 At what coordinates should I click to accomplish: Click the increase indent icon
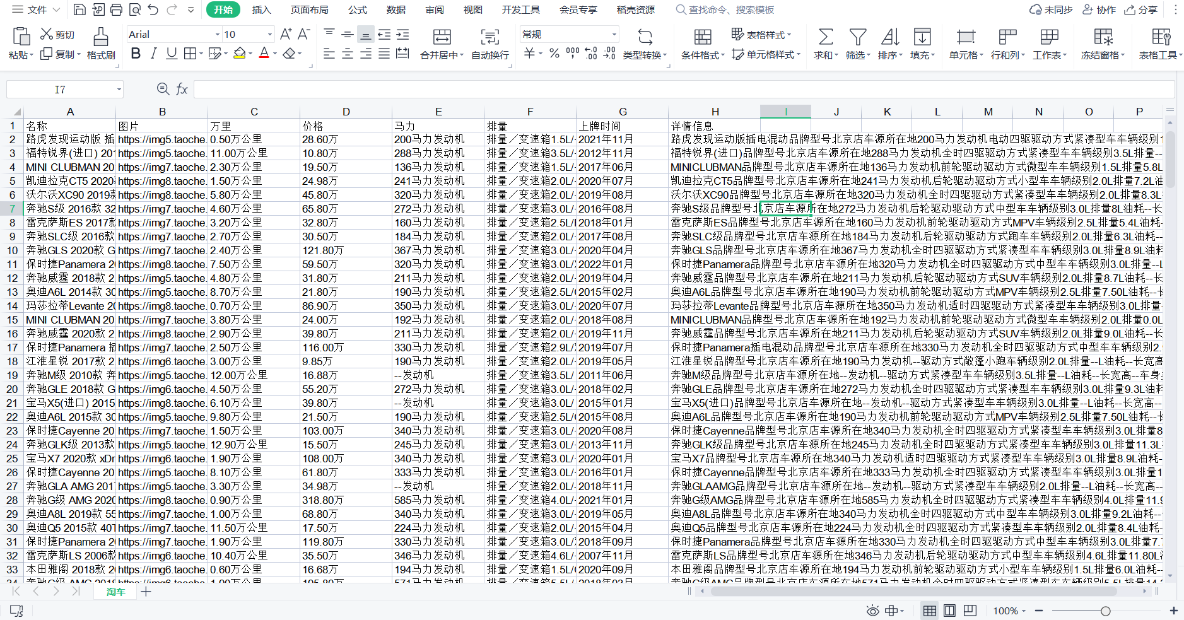pyautogui.click(x=402, y=34)
